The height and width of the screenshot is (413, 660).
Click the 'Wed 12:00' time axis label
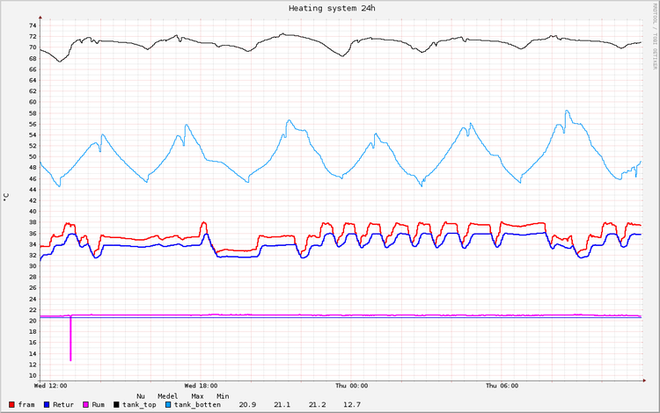[51, 386]
